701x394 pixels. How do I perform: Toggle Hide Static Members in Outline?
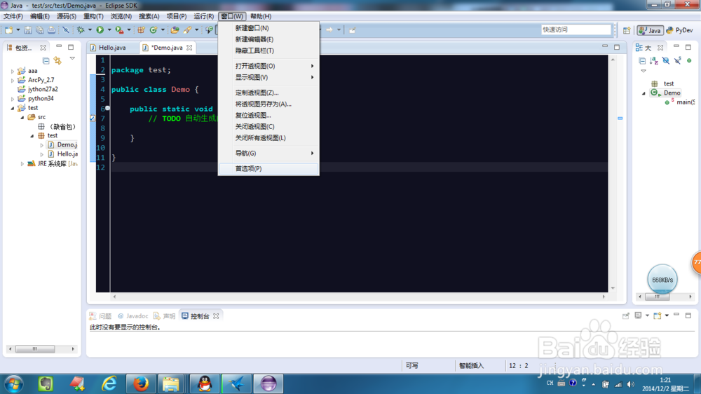coord(678,60)
